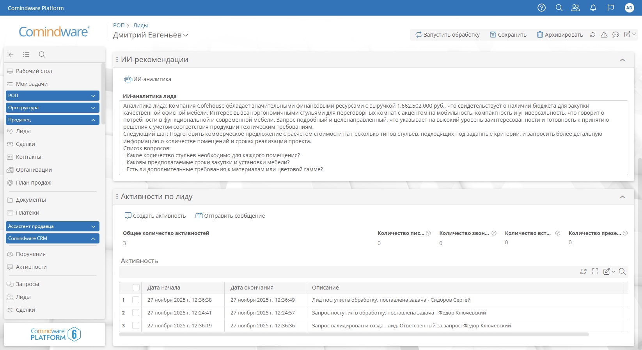Open the help question mark icon
642x350 pixels.
coord(541,8)
